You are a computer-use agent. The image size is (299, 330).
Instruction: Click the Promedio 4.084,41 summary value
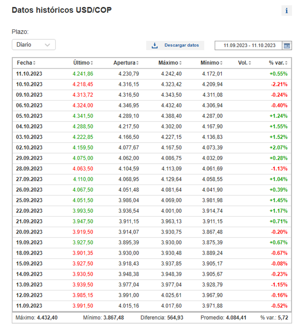[234, 318]
